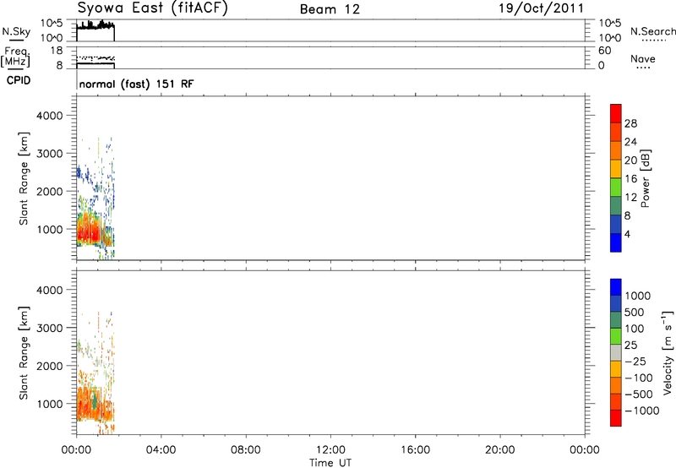
Task: Click the '3000' tick in the velocity panel
Action: tap(50, 328)
